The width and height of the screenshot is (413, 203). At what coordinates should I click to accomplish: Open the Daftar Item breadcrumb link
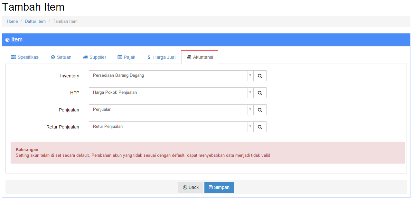(35, 22)
